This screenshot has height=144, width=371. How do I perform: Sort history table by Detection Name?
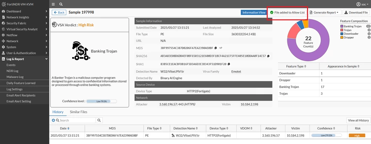pos(185,128)
